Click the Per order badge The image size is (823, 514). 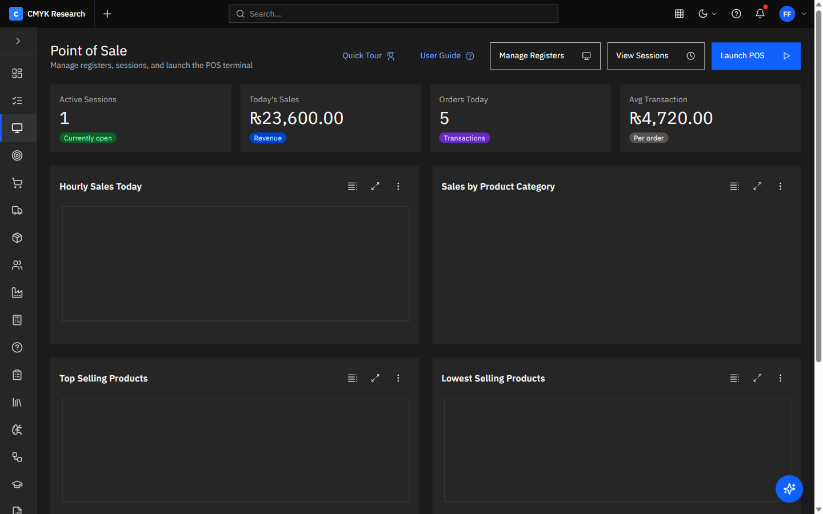(649, 138)
